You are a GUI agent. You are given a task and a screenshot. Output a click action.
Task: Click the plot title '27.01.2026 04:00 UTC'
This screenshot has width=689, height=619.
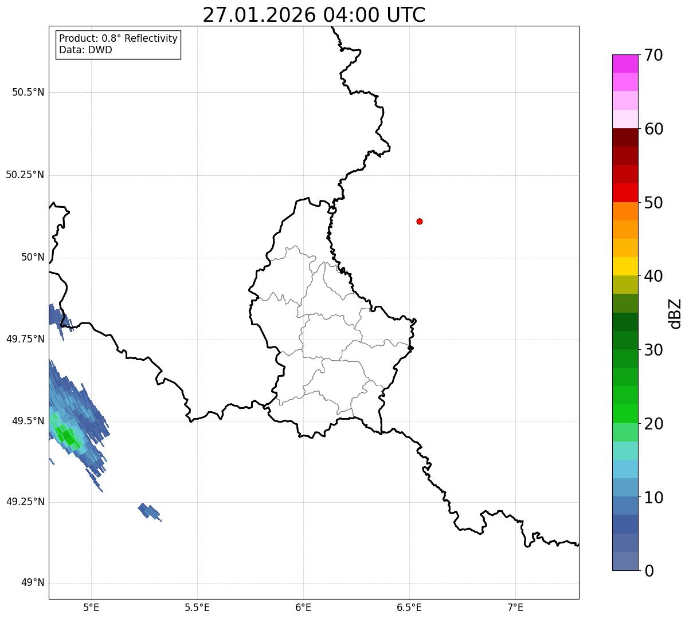tap(314, 15)
